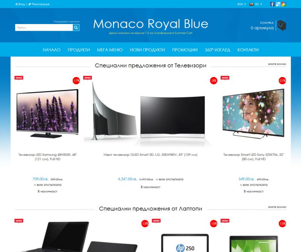Open the ПРОДУКТИ navigation item

pyautogui.click(x=79, y=50)
